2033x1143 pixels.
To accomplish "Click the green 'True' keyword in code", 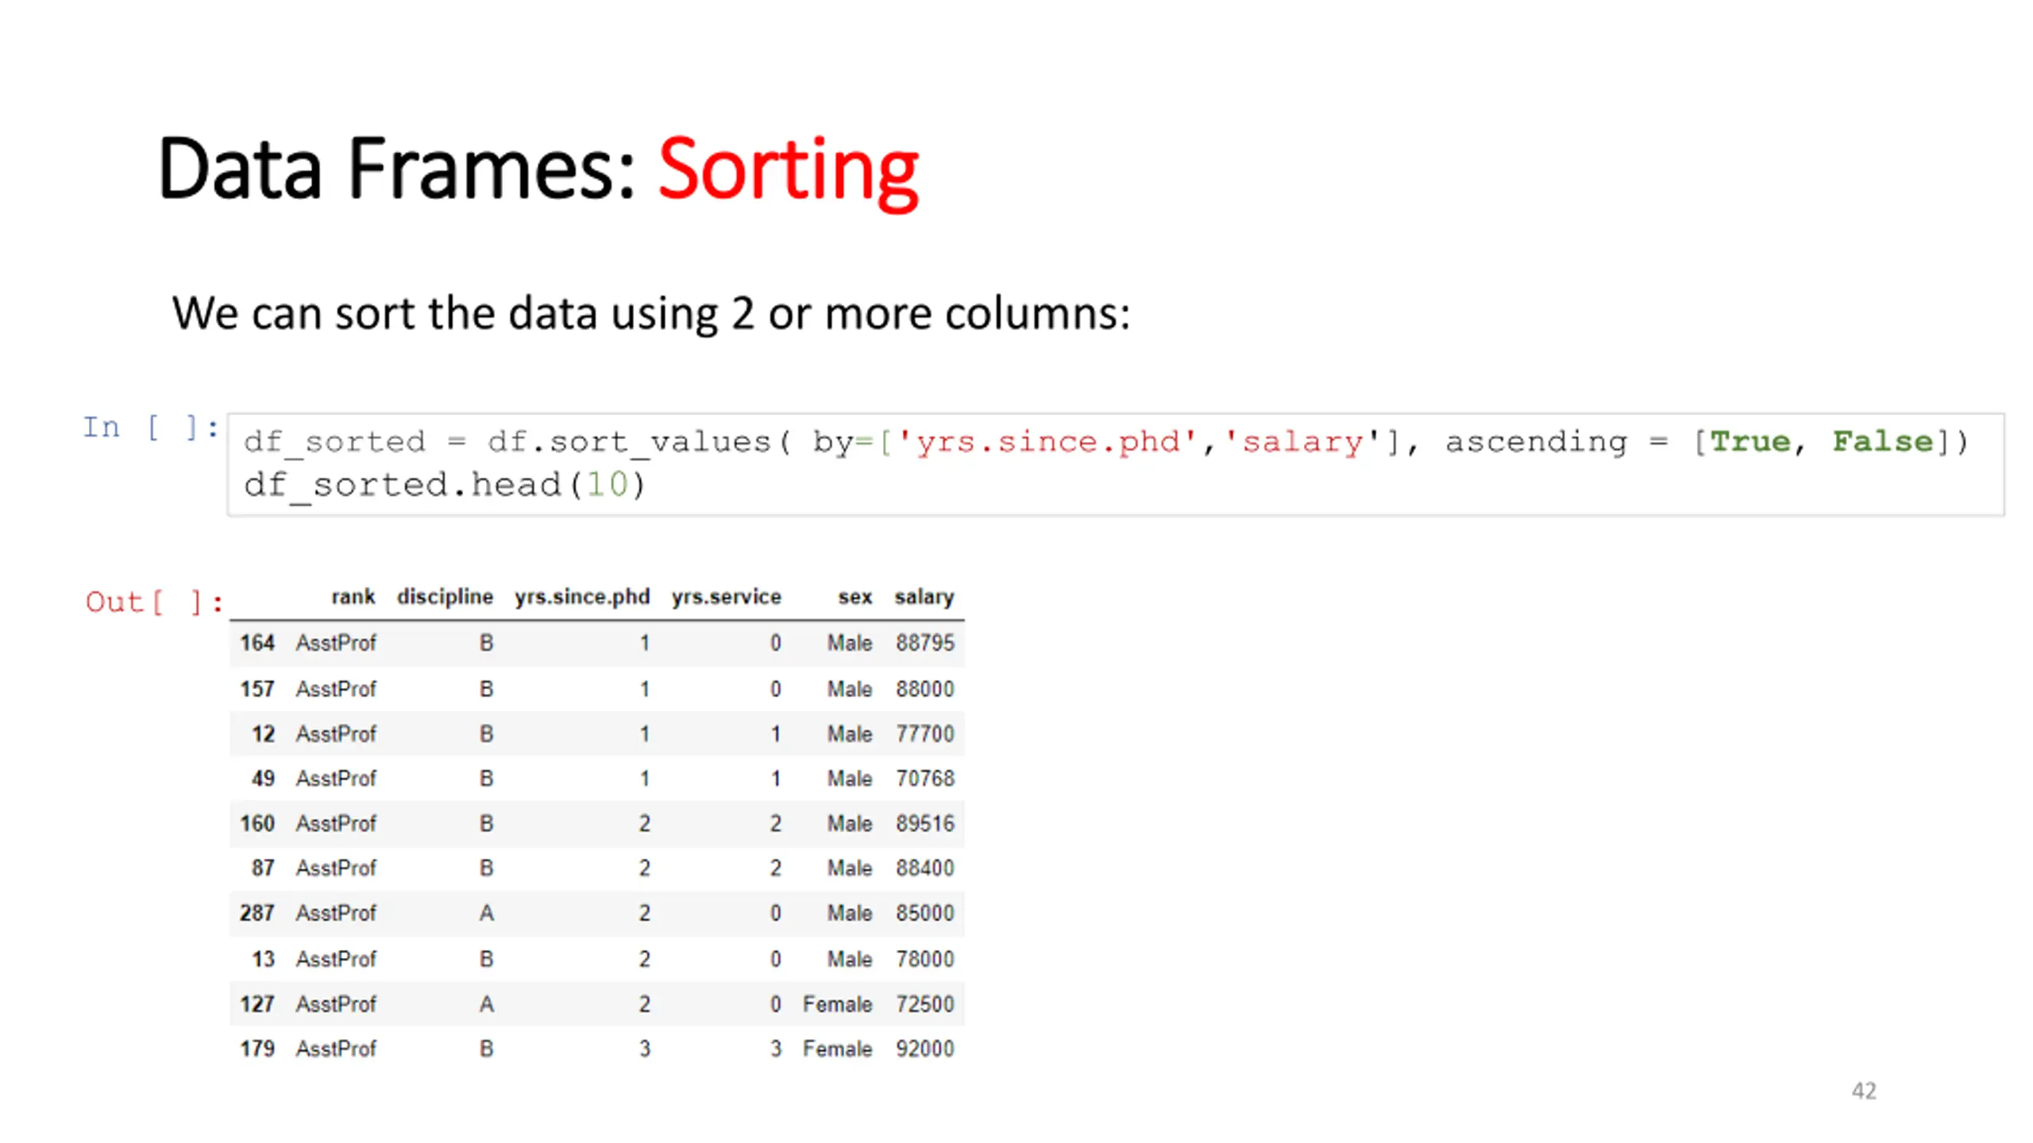I will pos(1750,441).
